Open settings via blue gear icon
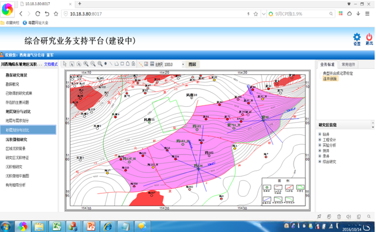 click(357, 39)
